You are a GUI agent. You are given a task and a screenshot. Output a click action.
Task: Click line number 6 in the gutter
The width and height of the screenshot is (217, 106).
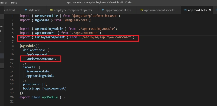pyautogui.click(x=13, y=37)
